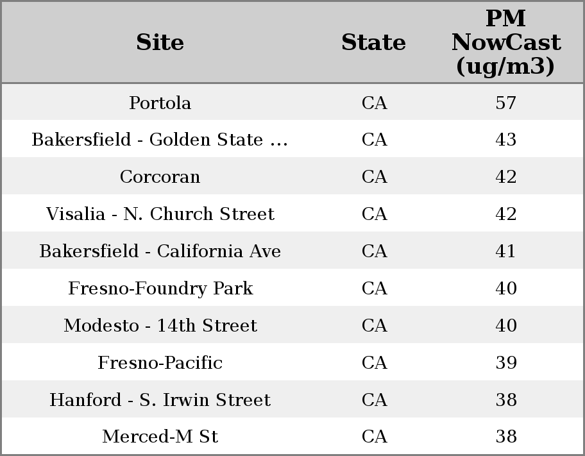Viewport: 585px width, 456px height.
Task: Select the Portola site cell
Action: pos(160,103)
